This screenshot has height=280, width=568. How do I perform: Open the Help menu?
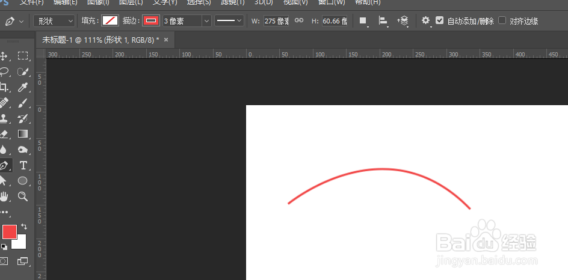click(367, 2)
